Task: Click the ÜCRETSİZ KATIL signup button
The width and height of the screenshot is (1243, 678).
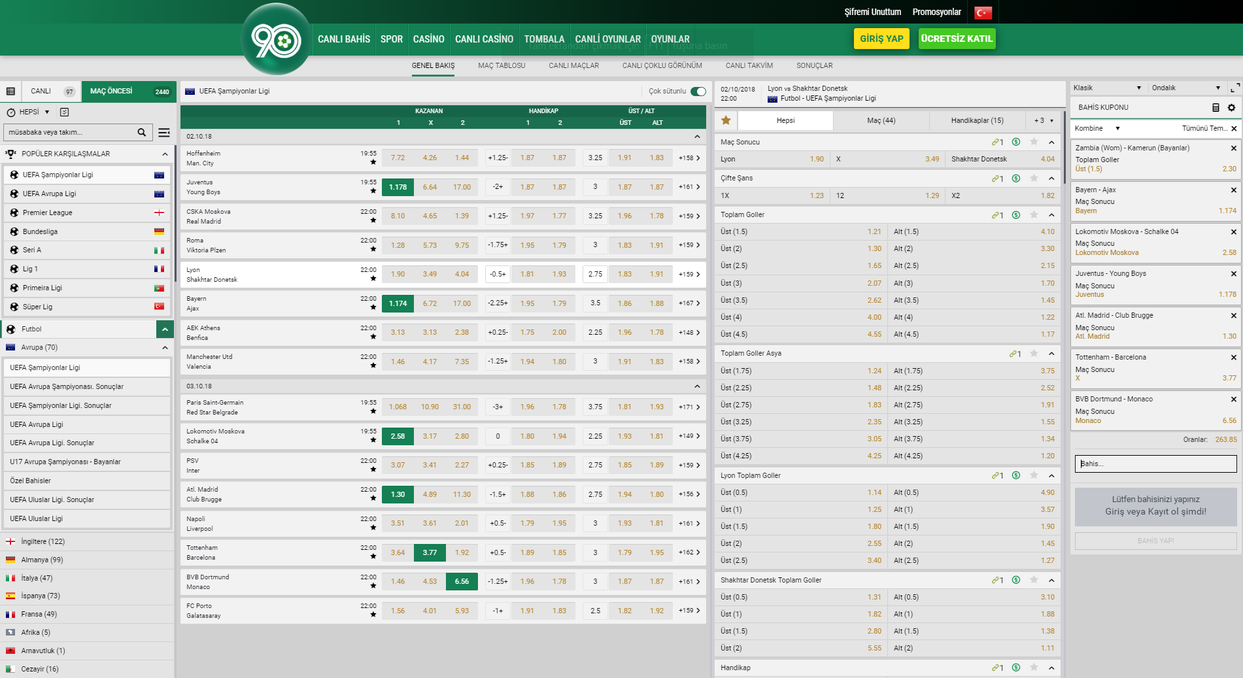Action: (x=957, y=39)
